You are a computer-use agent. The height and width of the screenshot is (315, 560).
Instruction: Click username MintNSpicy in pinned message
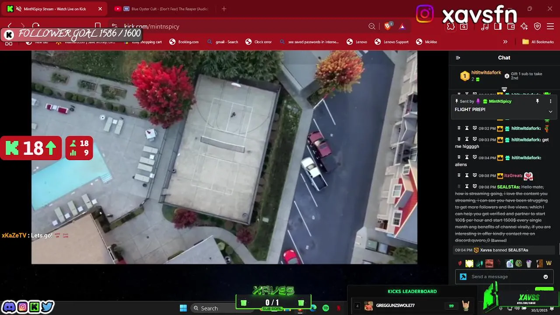500,101
